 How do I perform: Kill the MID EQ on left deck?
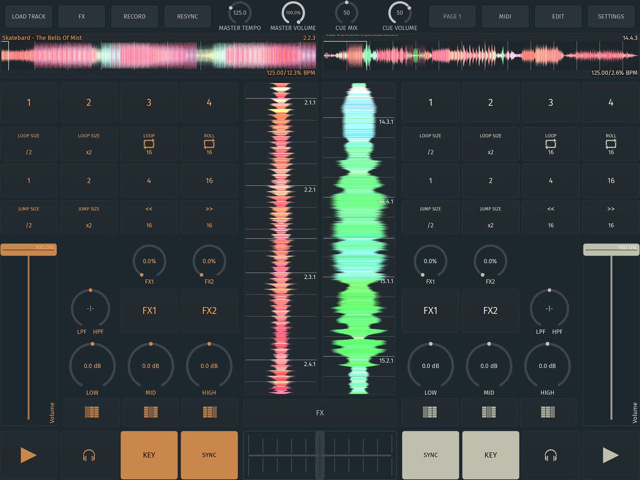click(150, 412)
